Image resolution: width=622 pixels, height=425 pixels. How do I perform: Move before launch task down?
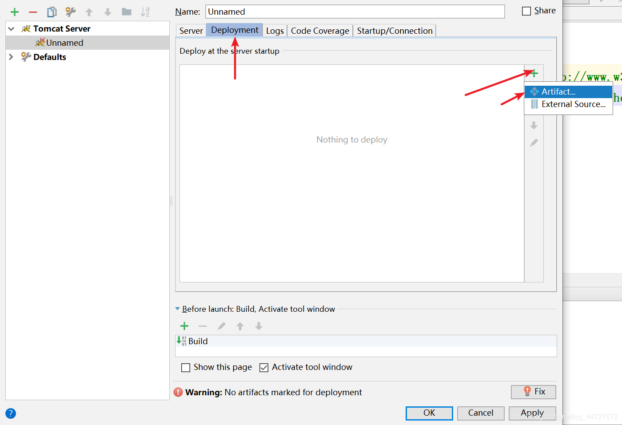click(259, 326)
